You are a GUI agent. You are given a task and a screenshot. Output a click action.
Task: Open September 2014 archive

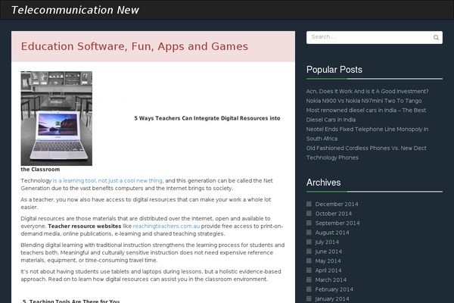click(337, 223)
